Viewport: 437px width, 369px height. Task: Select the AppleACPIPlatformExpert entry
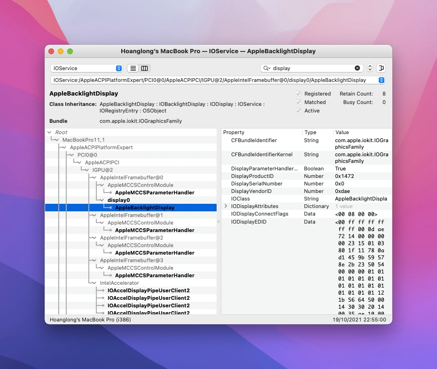click(101, 147)
